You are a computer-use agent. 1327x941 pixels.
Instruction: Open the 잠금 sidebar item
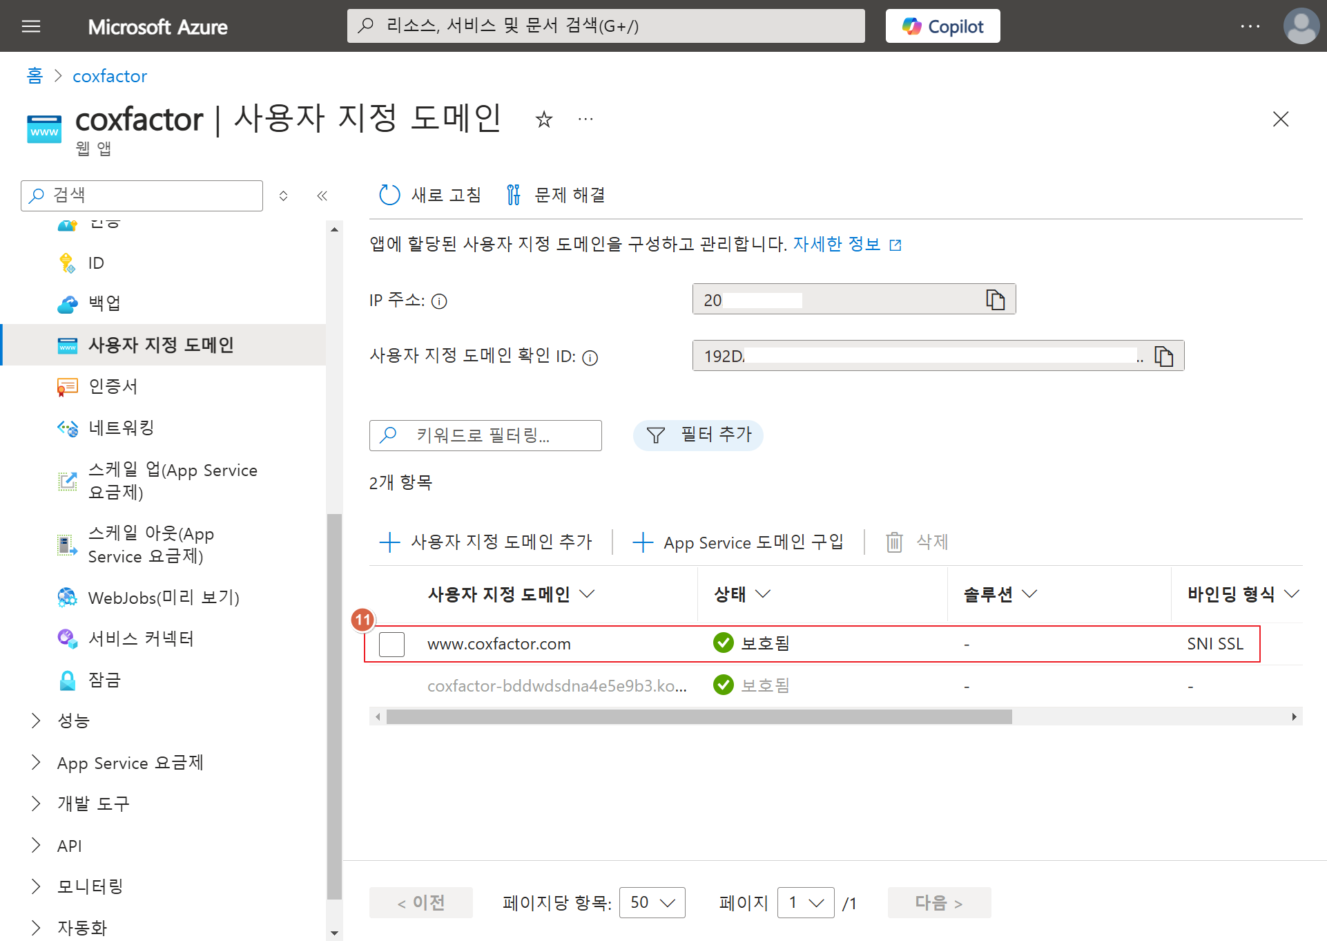coord(163,680)
